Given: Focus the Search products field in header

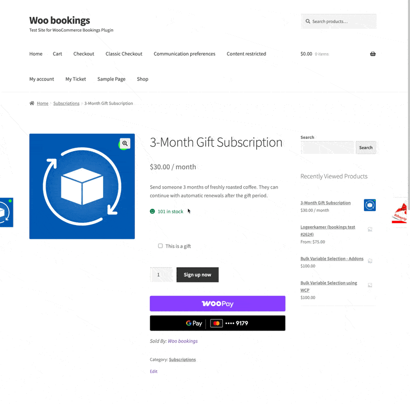Looking at the screenshot, I should click(339, 22).
